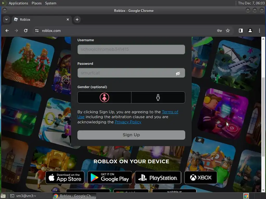Open the Xbox store badge
The image size is (266, 199).
tap(201, 177)
